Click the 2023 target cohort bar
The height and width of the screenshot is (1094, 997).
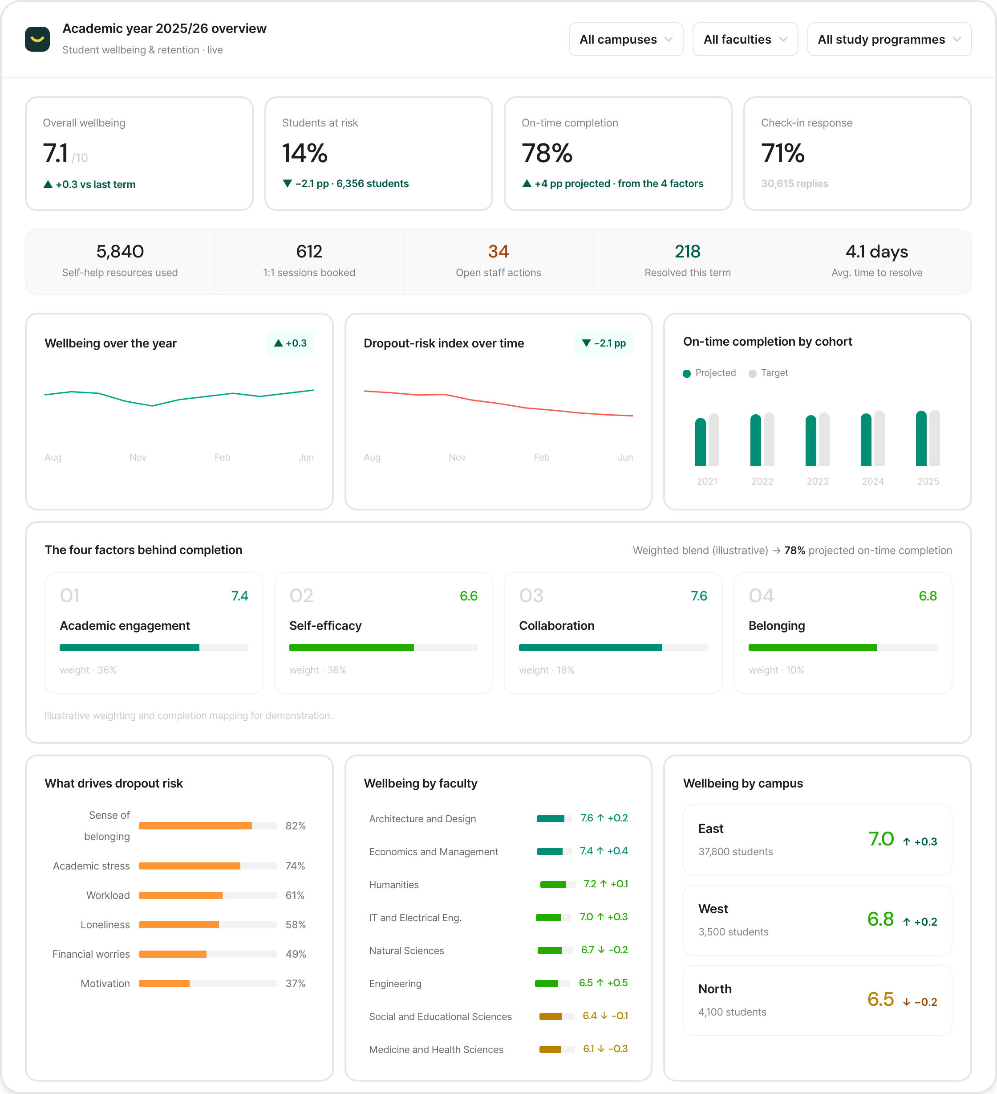point(824,440)
